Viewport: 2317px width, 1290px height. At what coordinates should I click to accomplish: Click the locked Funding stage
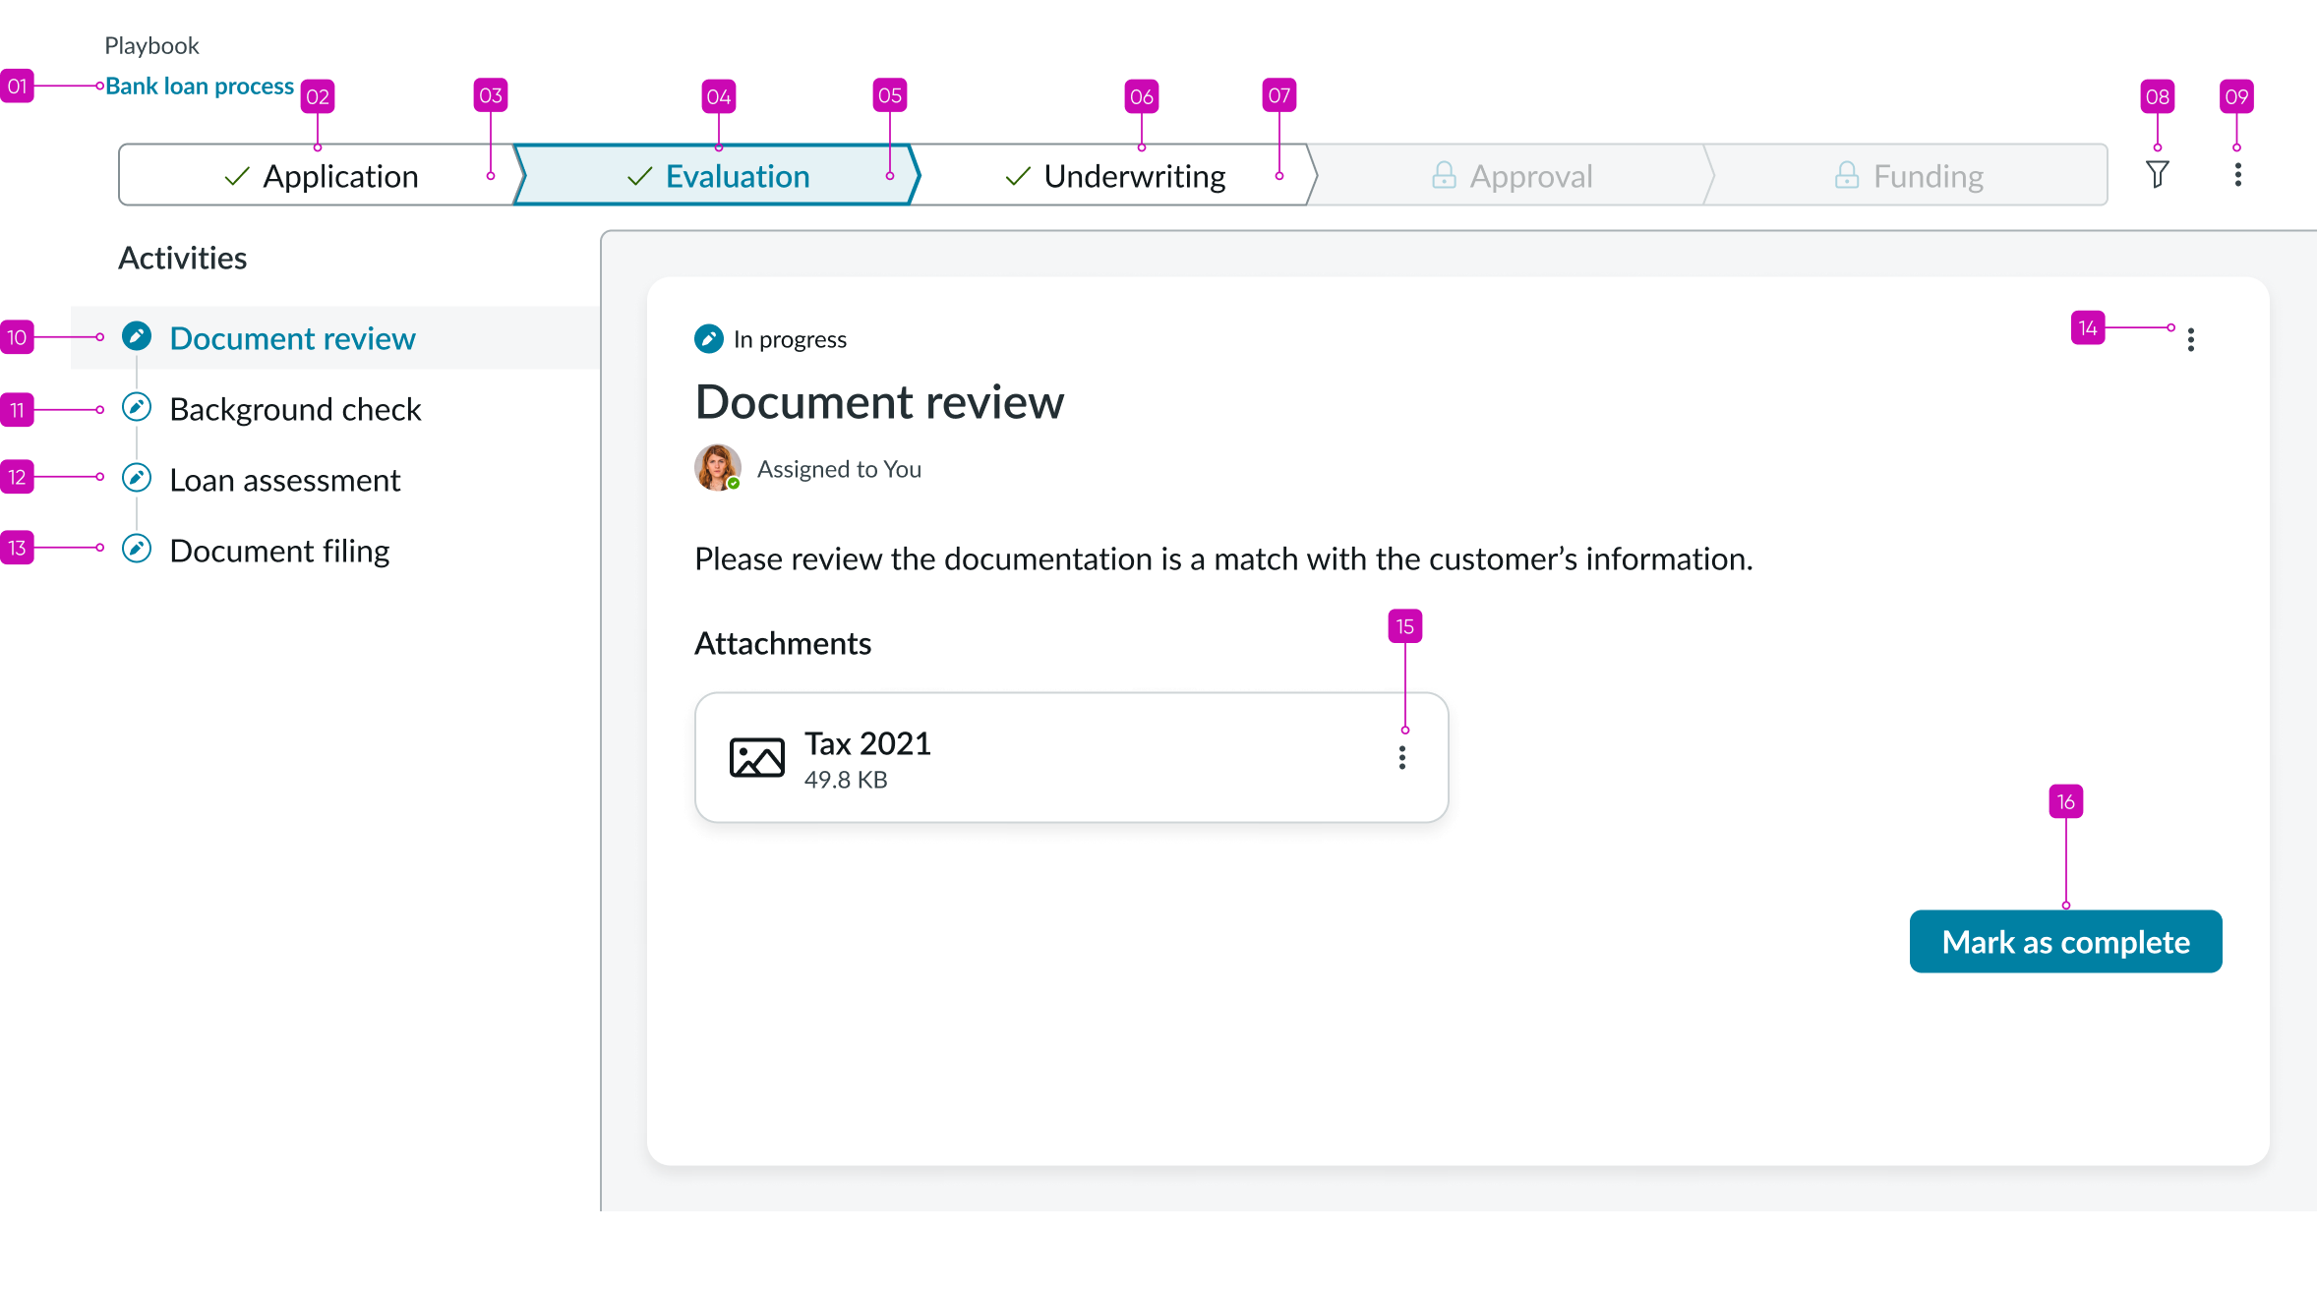pos(1908,176)
